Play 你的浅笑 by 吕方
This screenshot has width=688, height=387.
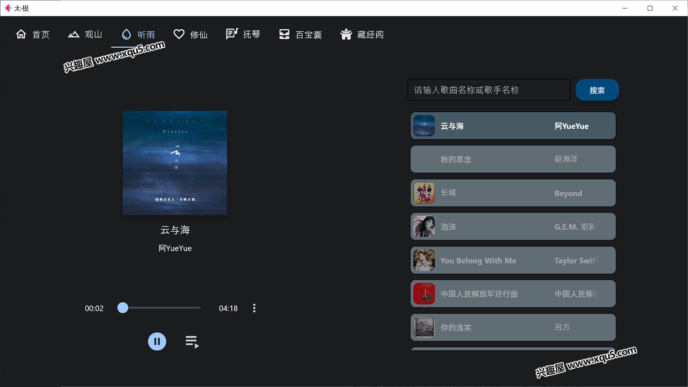point(513,327)
